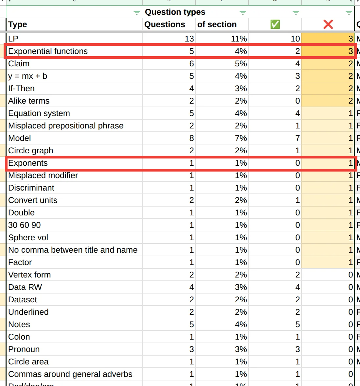The height and width of the screenshot is (386, 360).
Task: Select the 4 correct cell in Data RW row
Action: pyautogui.click(x=275, y=287)
